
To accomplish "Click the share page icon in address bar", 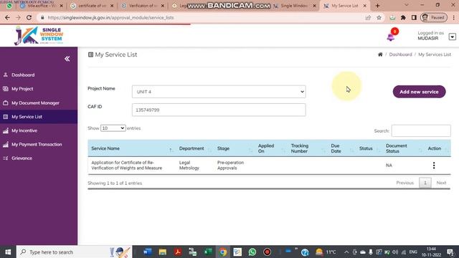I will (x=368, y=17).
